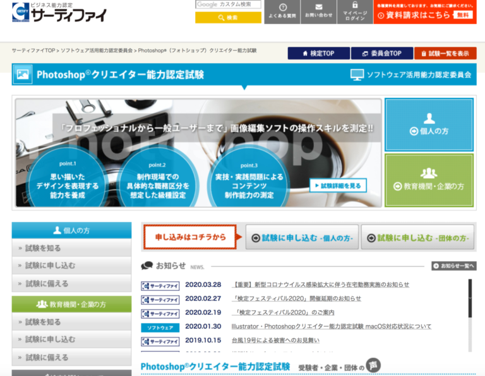The image size is (485, 376).
Task: Open the blue 個人の方 tile
Action: point(429,124)
